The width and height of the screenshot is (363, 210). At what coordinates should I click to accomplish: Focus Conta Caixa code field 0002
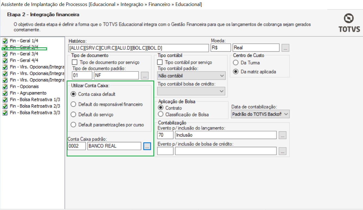coord(77,146)
